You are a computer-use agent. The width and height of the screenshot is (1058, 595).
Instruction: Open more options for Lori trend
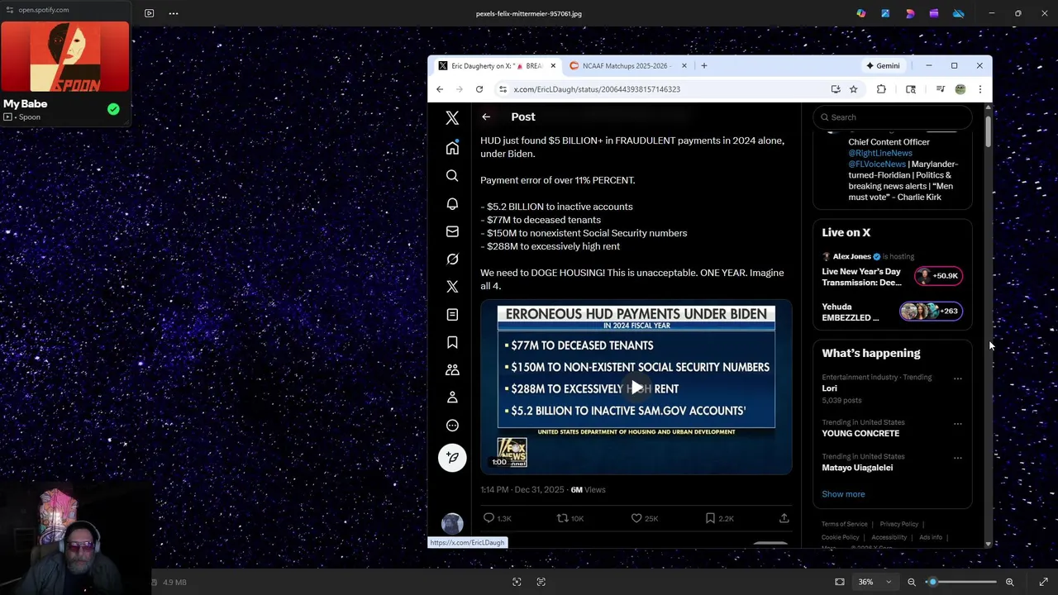point(957,378)
